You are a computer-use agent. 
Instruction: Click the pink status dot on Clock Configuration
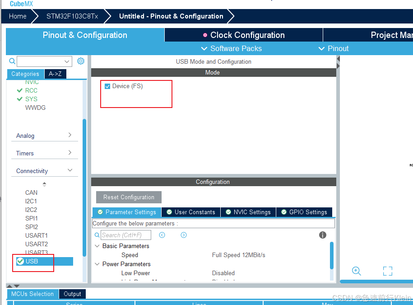(x=205, y=35)
